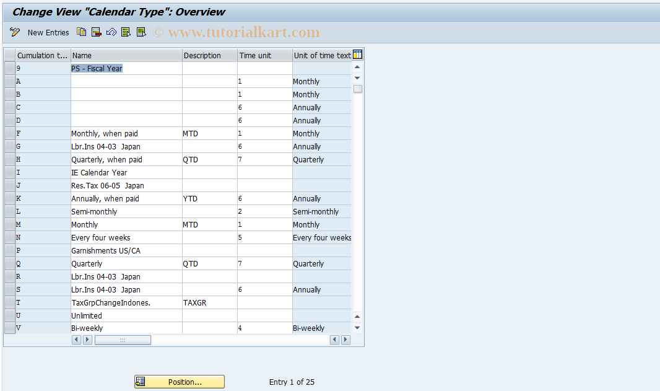
Task: Click 'Unlimited' name cell
Action: [x=126, y=315]
